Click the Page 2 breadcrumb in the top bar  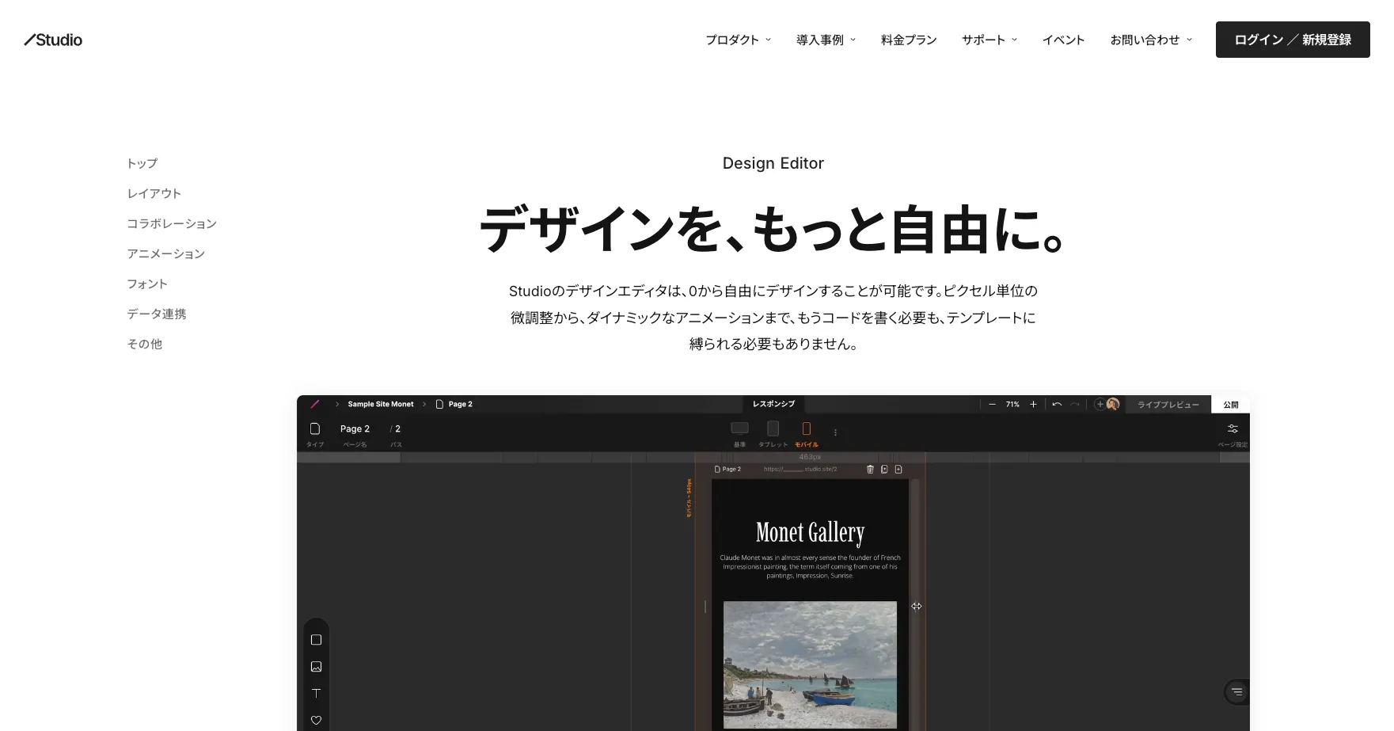coord(454,404)
